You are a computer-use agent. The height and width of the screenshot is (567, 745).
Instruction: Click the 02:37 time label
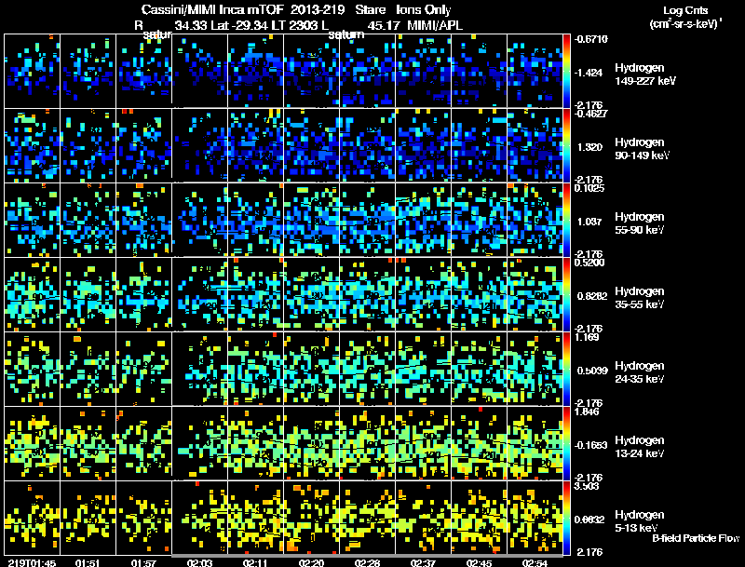point(423,562)
